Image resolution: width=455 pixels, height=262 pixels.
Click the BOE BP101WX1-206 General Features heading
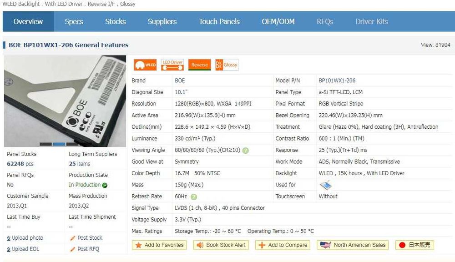[69, 45]
